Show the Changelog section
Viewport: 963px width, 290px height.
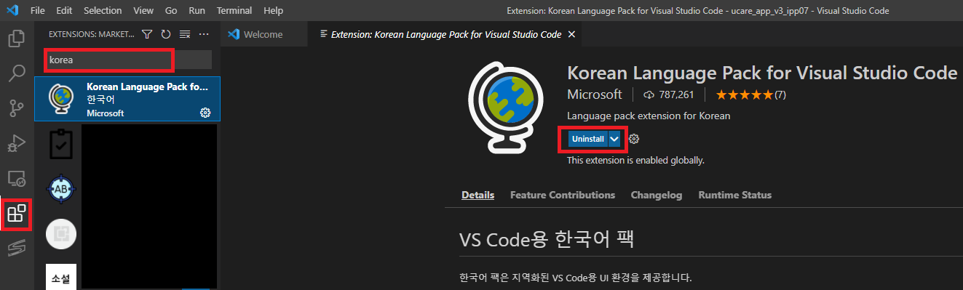pos(657,195)
